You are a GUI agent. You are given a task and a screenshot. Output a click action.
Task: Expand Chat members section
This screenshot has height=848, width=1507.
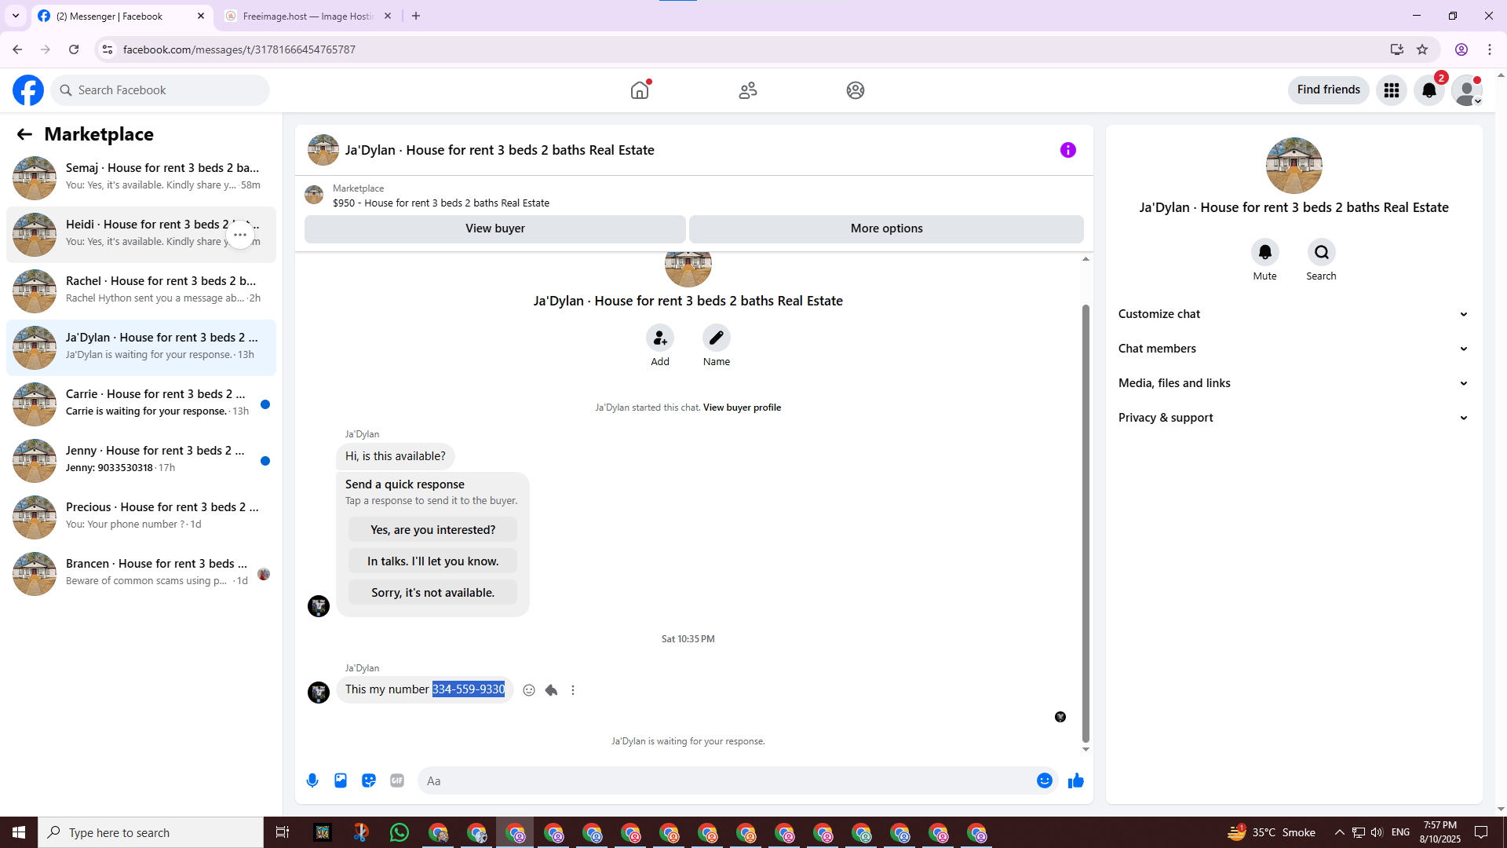click(x=1293, y=349)
